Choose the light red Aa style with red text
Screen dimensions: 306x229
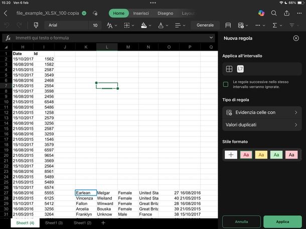[x=246, y=155]
